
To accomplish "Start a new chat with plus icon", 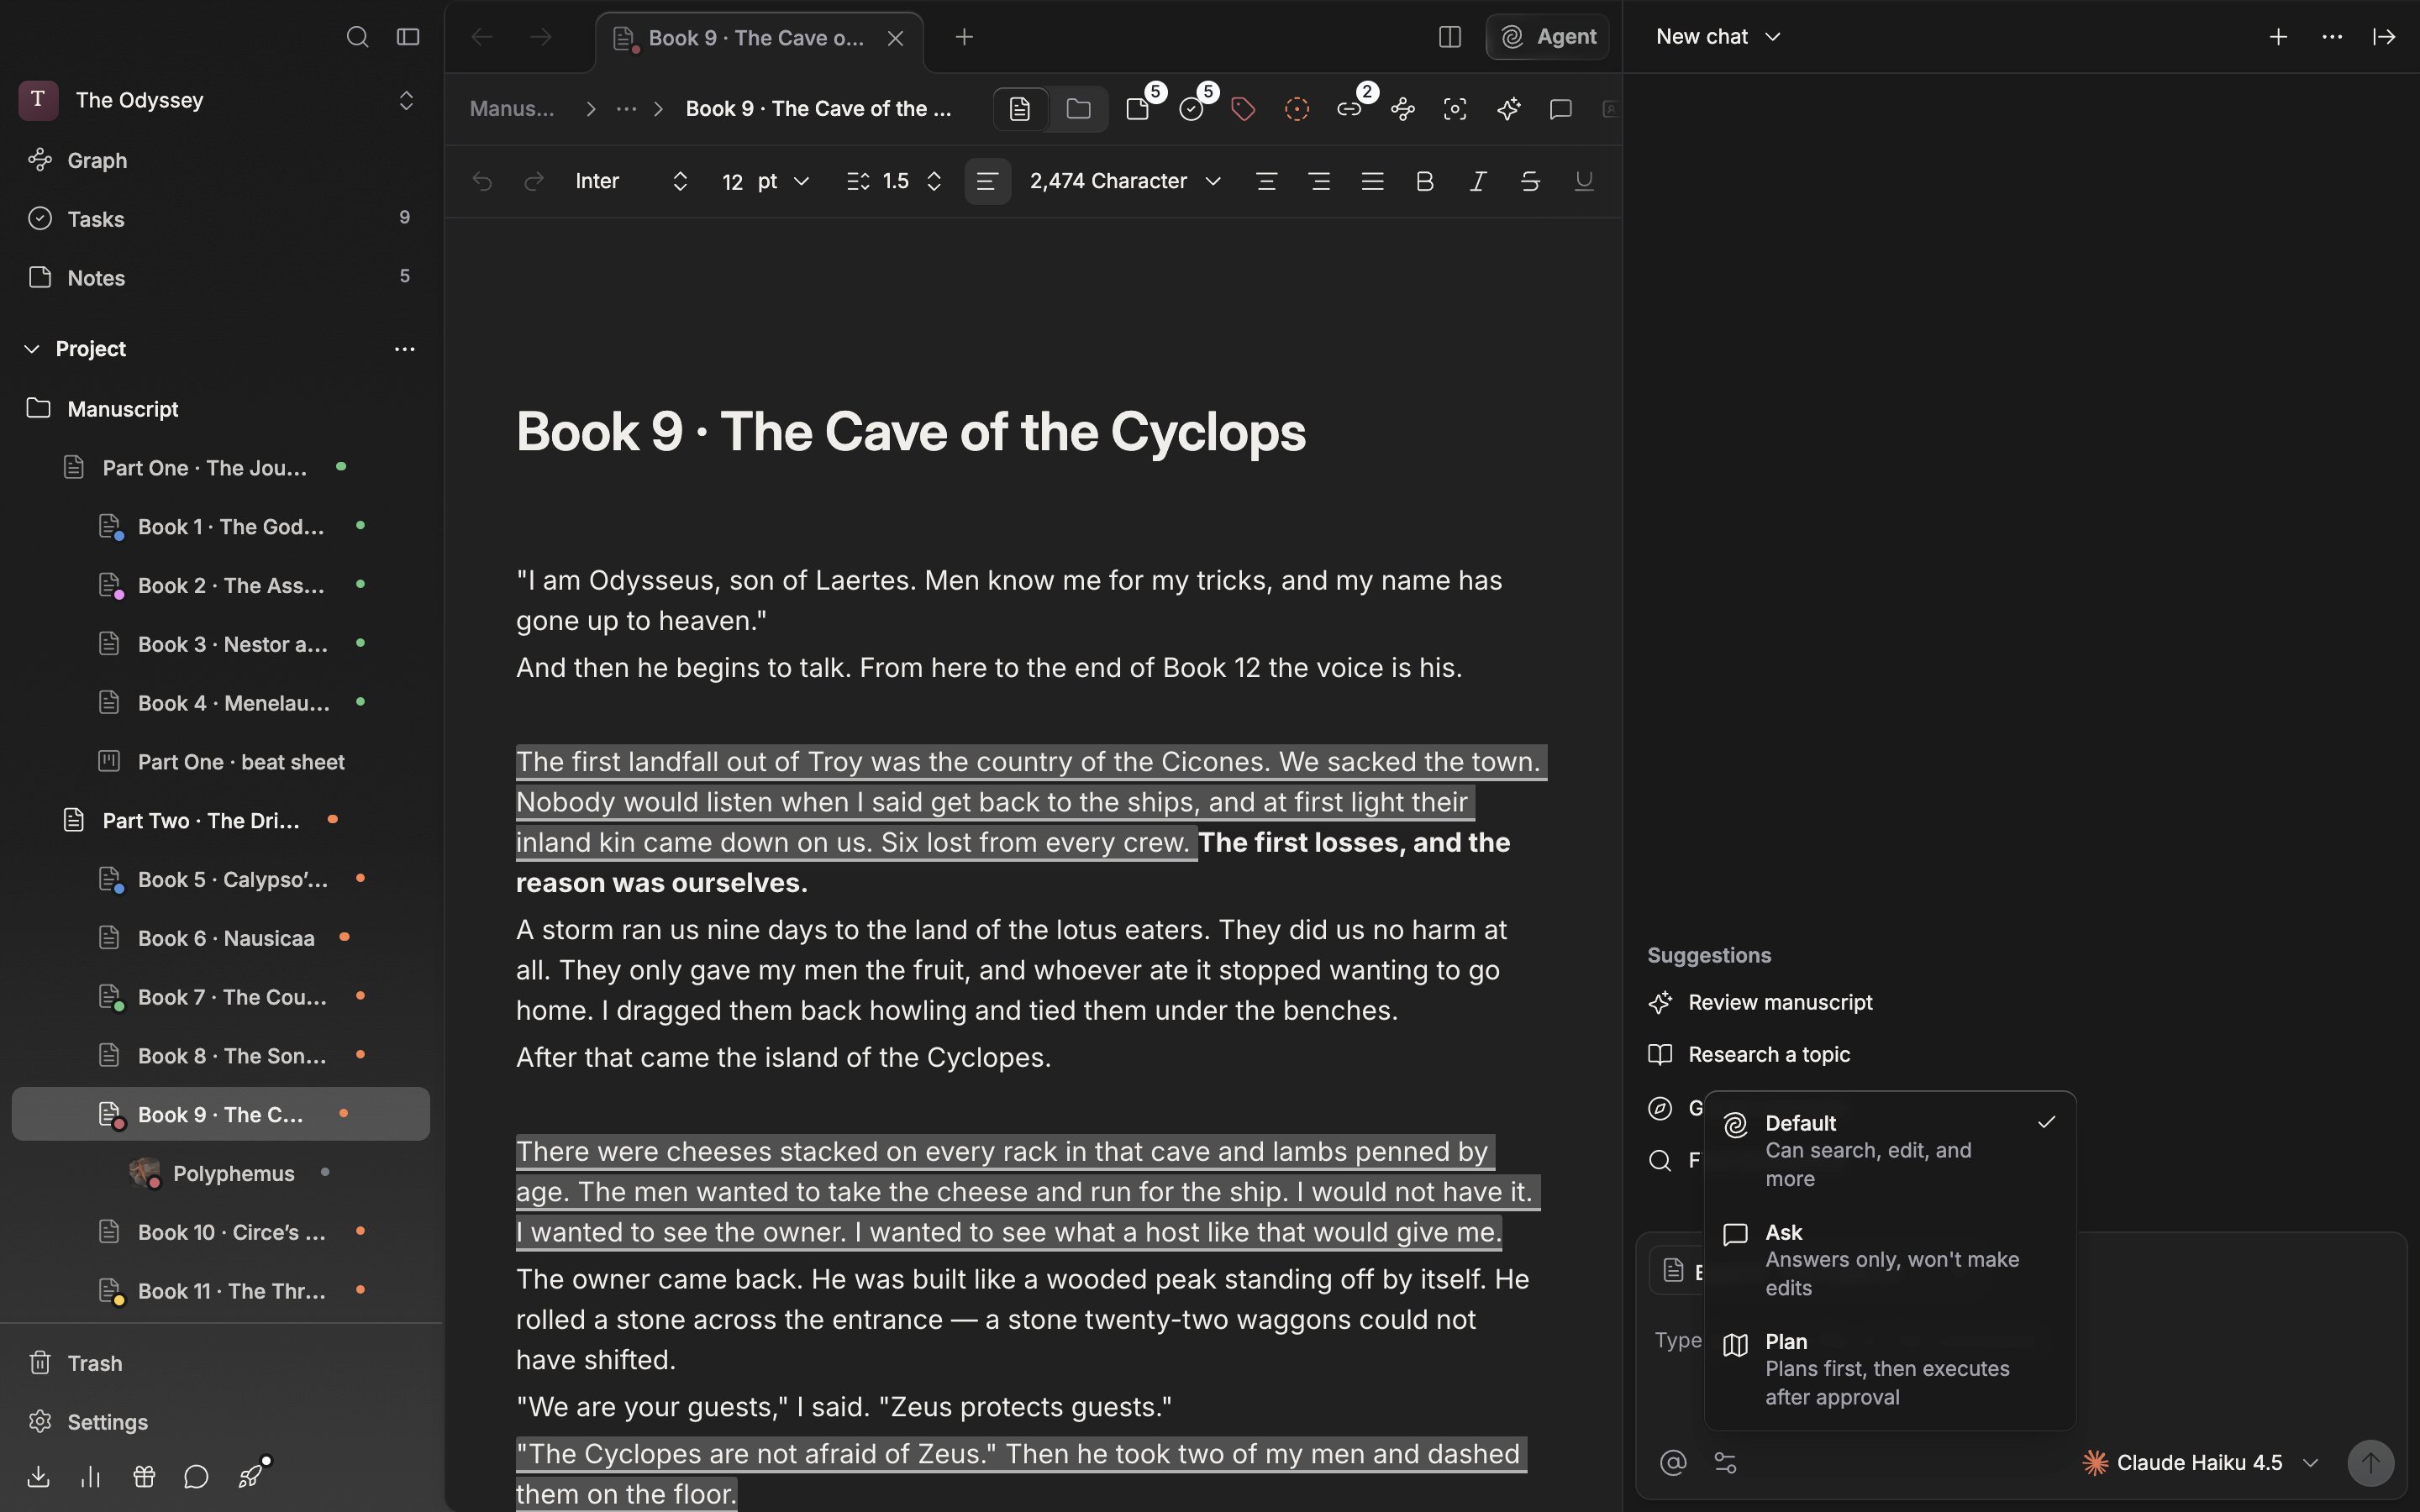I will [x=2278, y=37].
